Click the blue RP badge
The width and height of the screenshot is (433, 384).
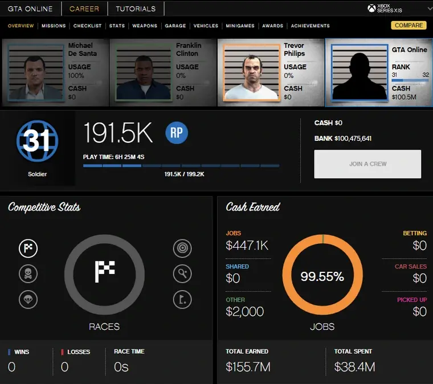pyautogui.click(x=177, y=133)
